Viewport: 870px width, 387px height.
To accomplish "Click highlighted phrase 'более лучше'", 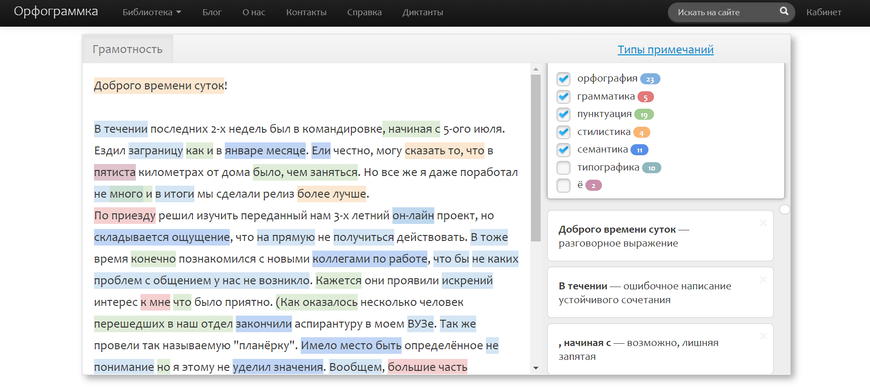I will point(332,194).
